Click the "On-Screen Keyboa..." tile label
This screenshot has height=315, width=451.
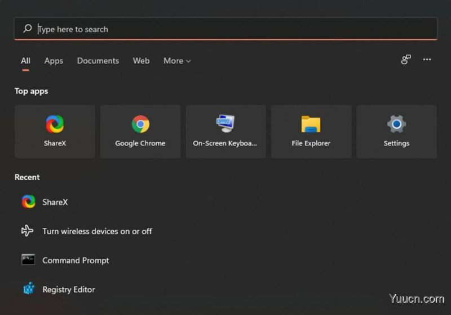pyautogui.click(x=225, y=143)
